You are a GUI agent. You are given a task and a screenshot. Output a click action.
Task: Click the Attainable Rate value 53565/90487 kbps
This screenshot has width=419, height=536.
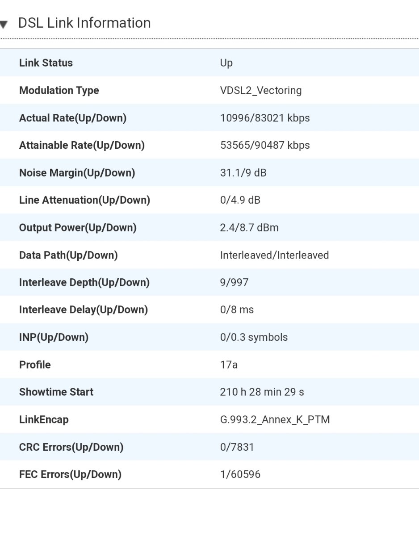tap(265, 145)
